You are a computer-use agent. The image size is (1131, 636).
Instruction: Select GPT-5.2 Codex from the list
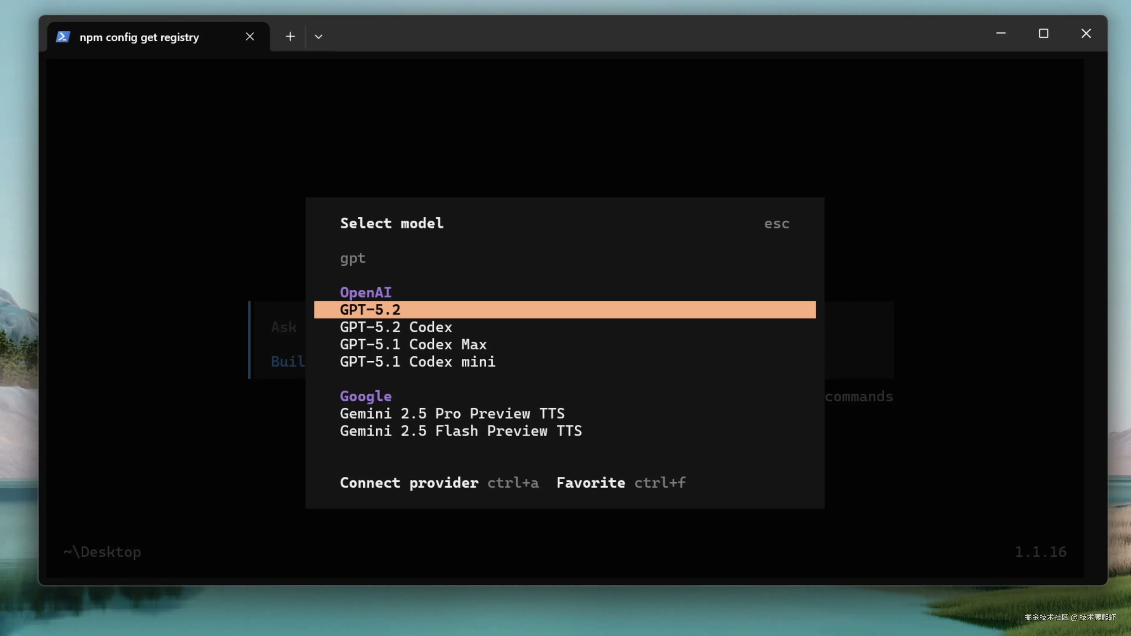[x=396, y=327]
